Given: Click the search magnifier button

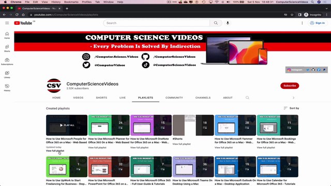Looking at the screenshot, I should pos(216,23).
